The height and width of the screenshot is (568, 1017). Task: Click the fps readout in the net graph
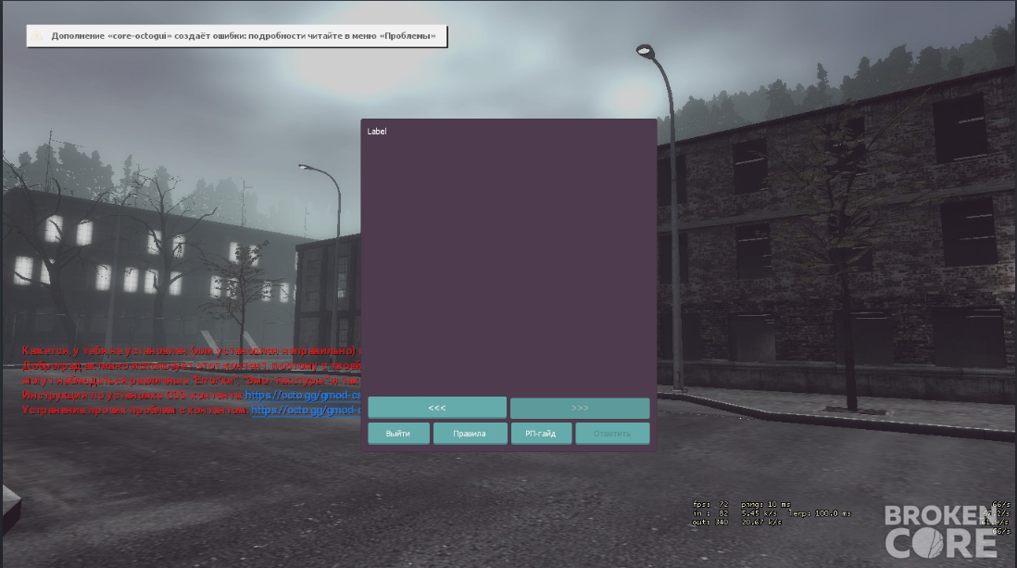click(x=710, y=504)
